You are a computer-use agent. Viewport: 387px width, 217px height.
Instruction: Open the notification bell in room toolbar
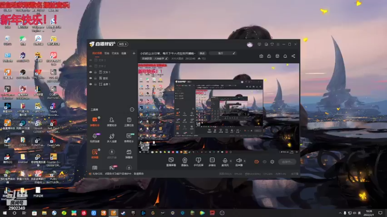coord(285,56)
